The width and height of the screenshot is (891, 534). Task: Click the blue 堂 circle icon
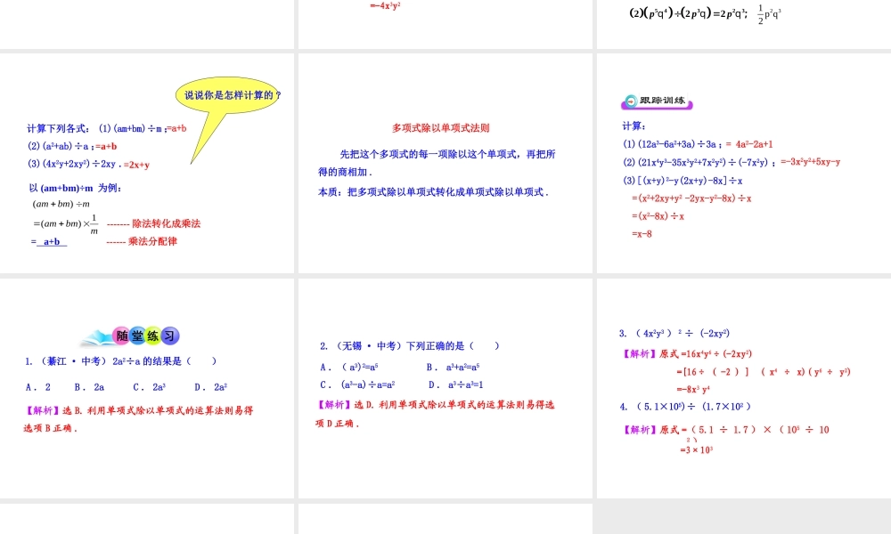(x=137, y=336)
